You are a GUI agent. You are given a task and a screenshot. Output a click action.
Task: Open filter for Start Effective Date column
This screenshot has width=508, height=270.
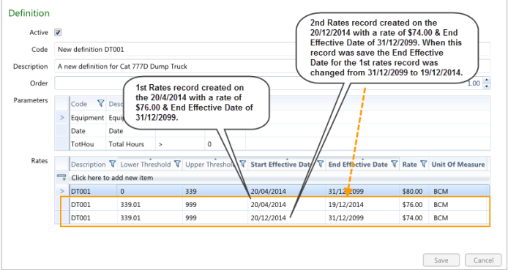(x=320, y=164)
